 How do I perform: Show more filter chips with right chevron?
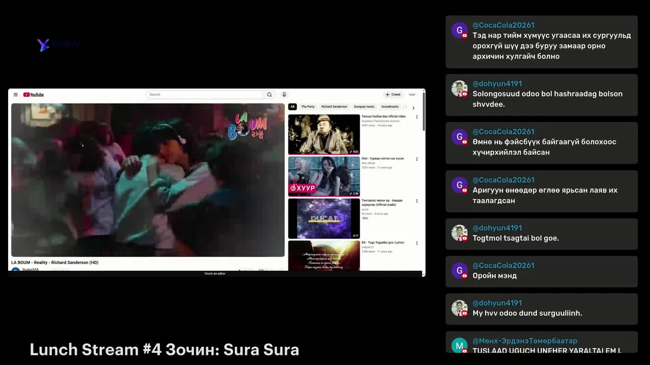[x=413, y=107]
